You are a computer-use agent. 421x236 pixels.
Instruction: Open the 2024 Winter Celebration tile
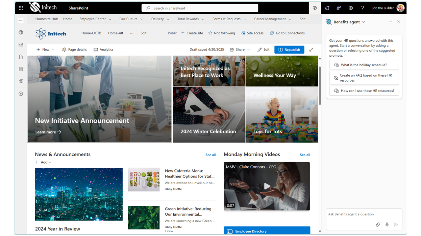(x=209, y=115)
